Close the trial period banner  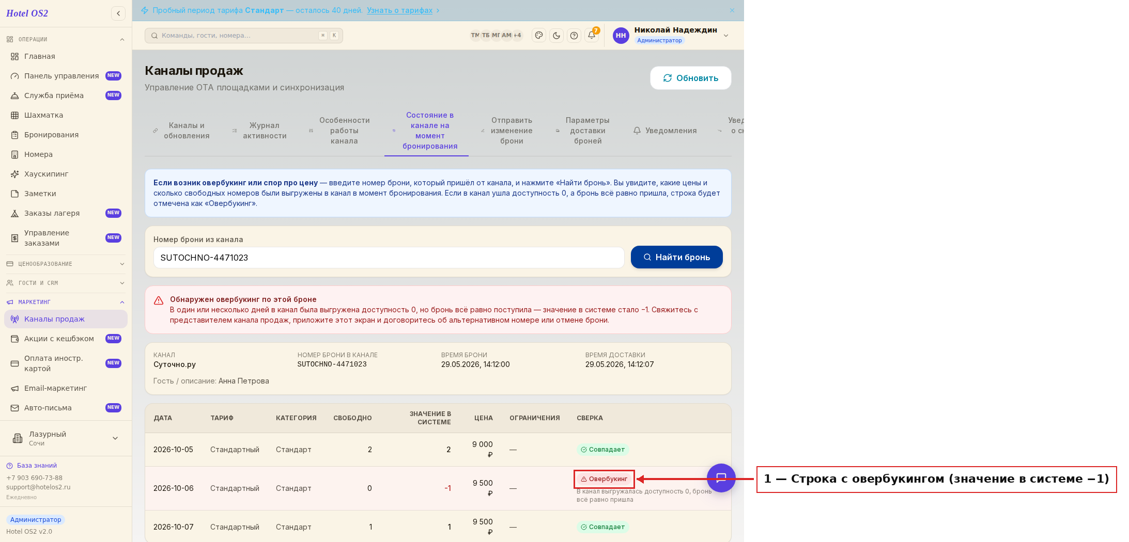pos(732,10)
